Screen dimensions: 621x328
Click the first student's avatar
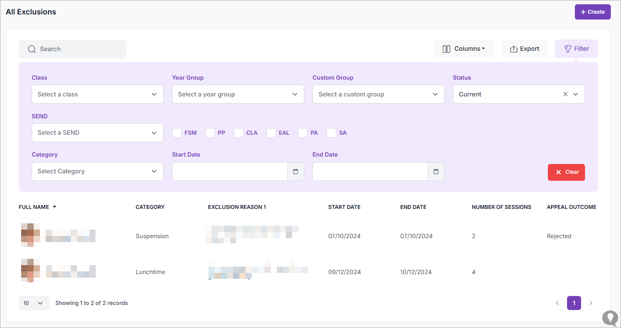[31, 235]
